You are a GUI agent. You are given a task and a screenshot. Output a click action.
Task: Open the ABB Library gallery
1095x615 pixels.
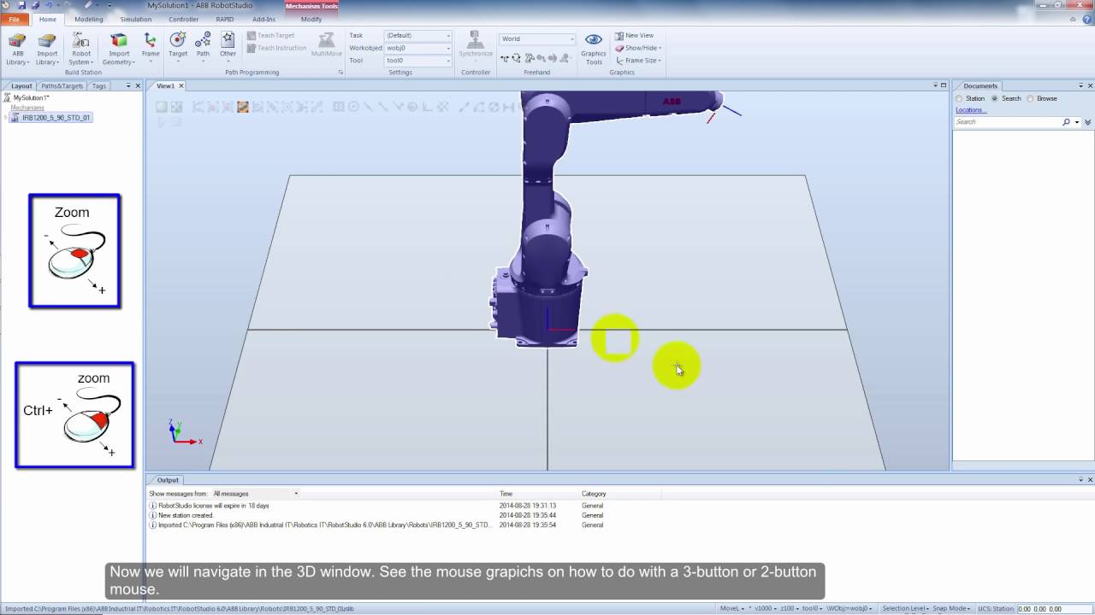point(17,50)
